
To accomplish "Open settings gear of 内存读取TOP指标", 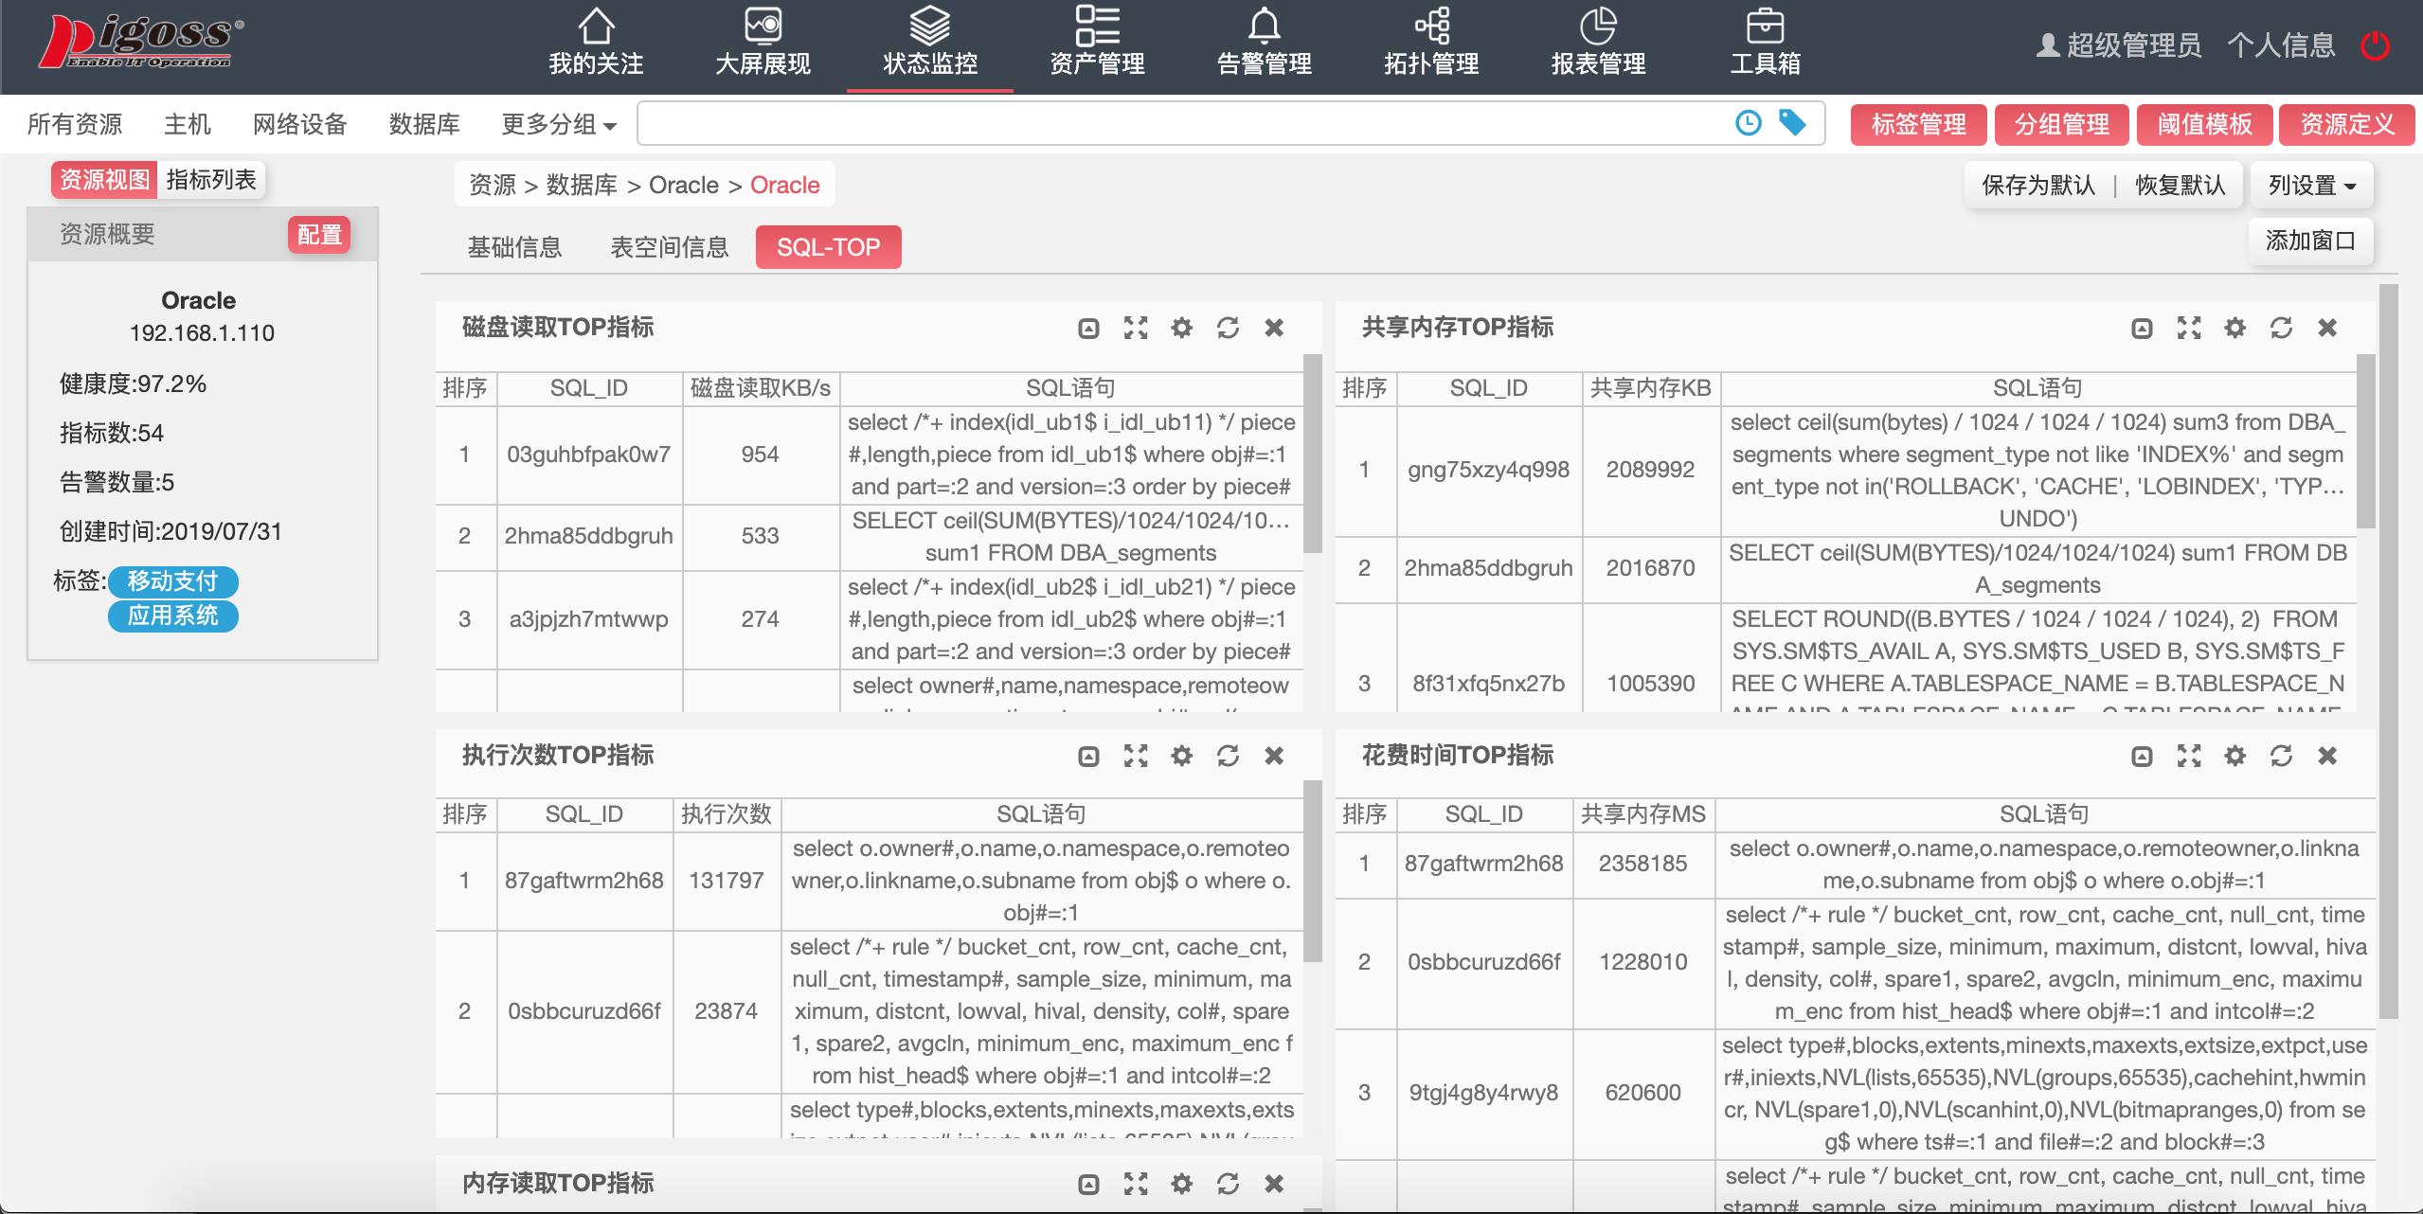I will pyautogui.click(x=1181, y=1184).
